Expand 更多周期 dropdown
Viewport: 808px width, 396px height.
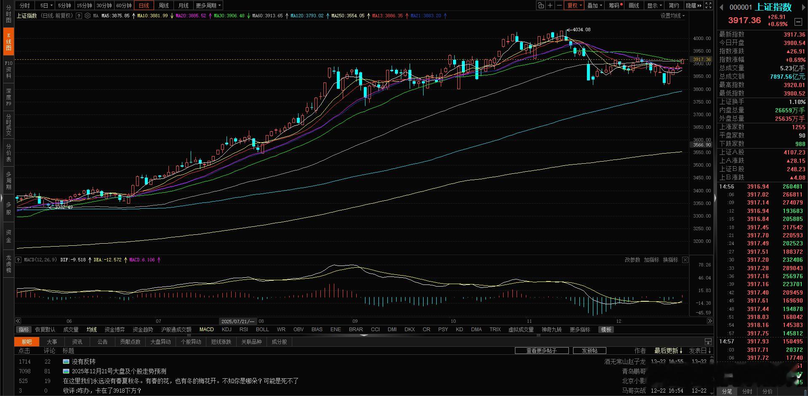pyautogui.click(x=208, y=5)
